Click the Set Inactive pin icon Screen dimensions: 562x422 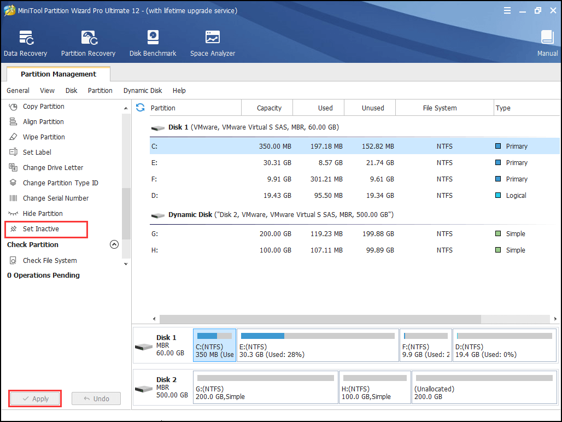coord(14,229)
